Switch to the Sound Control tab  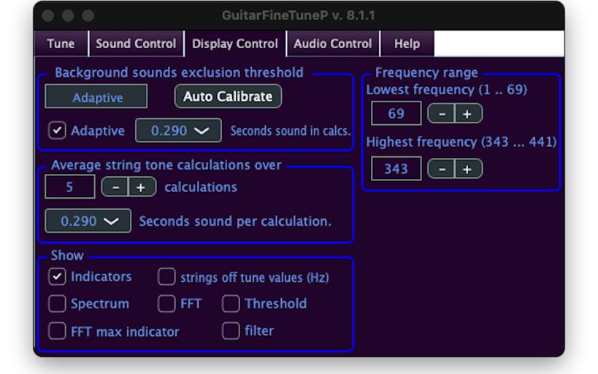(x=136, y=44)
